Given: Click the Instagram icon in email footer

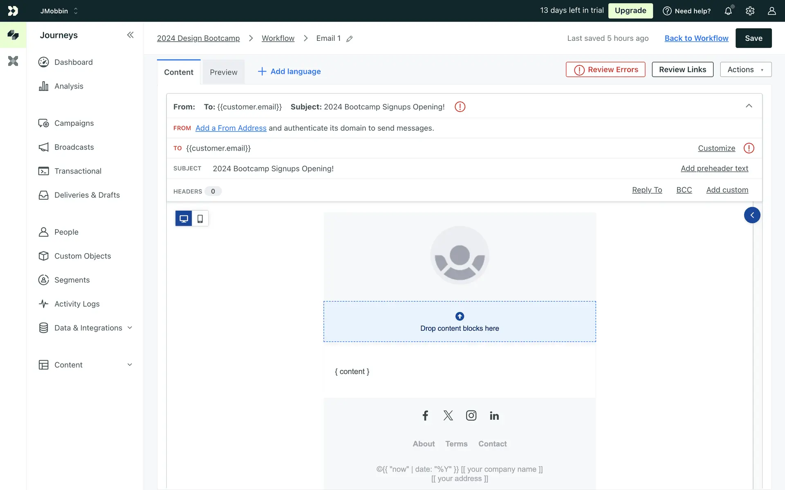Looking at the screenshot, I should 471,416.
